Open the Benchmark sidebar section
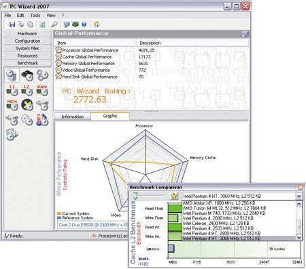The width and height of the screenshot is (306, 269). [x=27, y=63]
